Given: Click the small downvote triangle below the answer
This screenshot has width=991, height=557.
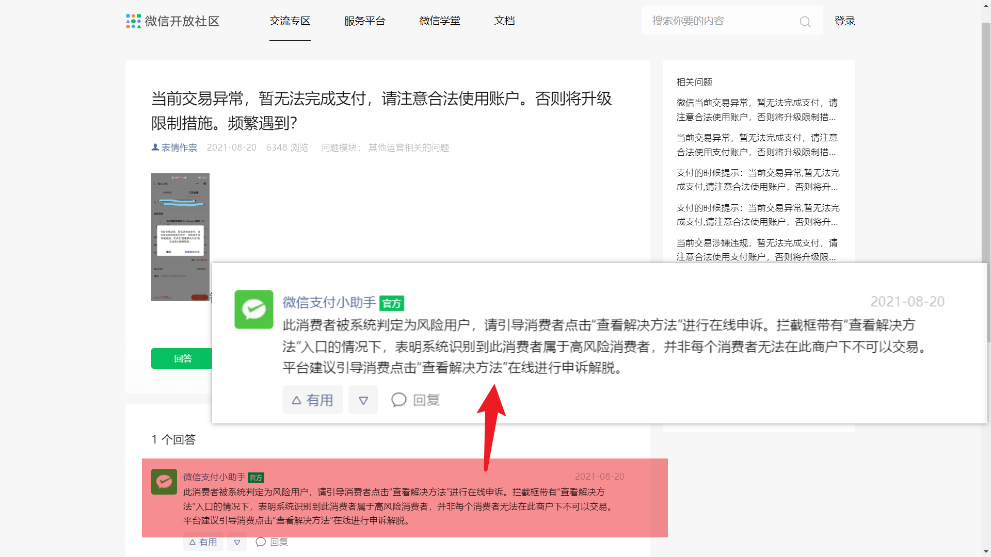Looking at the screenshot, I should point(237,542).
